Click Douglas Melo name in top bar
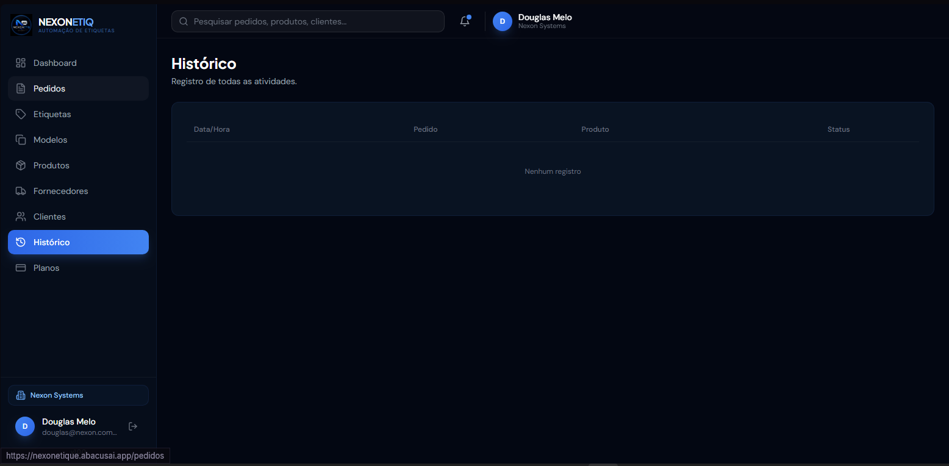 [545, 17]
